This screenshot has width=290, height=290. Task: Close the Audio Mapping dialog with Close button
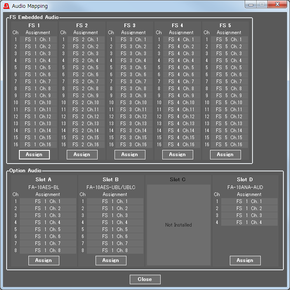tap(145, 279)
